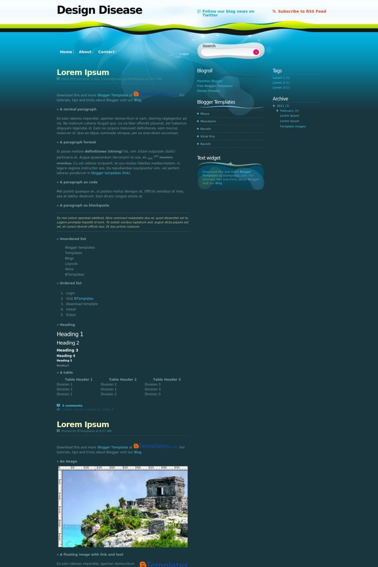Image resolution: width=378 pixels, height=567 pixels.
Task: Click the Twitter follow icon
Action: click(x=199, y=11)
